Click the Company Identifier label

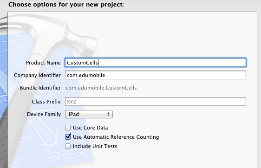(37, 75)
